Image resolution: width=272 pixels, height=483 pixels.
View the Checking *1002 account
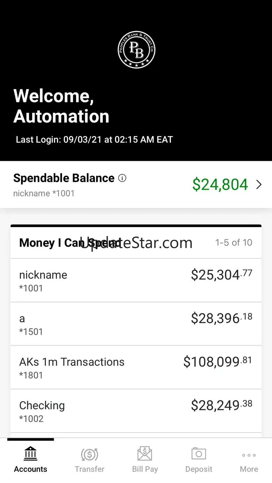click(x=136, y=411)
